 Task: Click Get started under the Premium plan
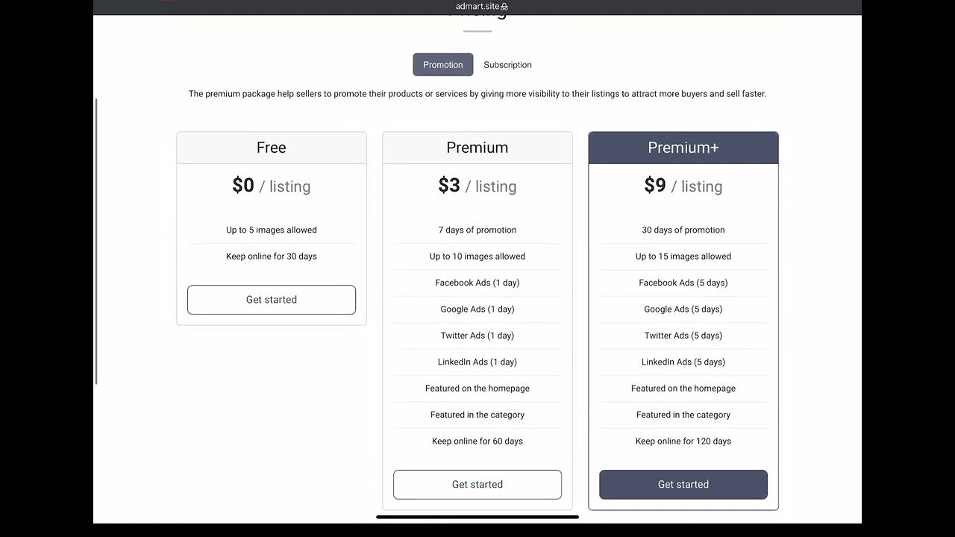477,485
